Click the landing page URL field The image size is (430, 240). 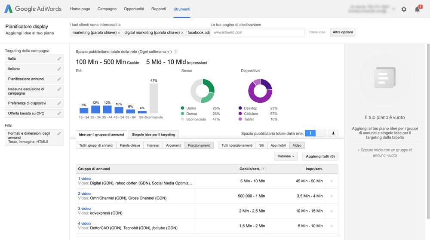point(257,32)
